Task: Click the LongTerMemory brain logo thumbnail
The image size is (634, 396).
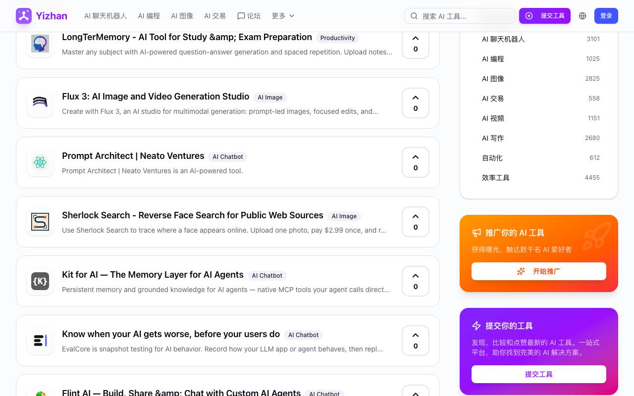Action: coord(40,44)
